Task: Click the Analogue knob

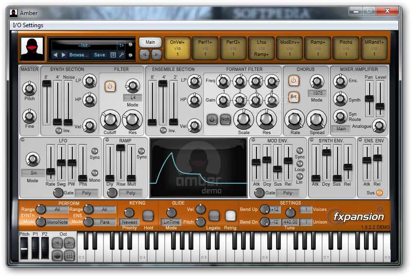Action: click(379, 126)
